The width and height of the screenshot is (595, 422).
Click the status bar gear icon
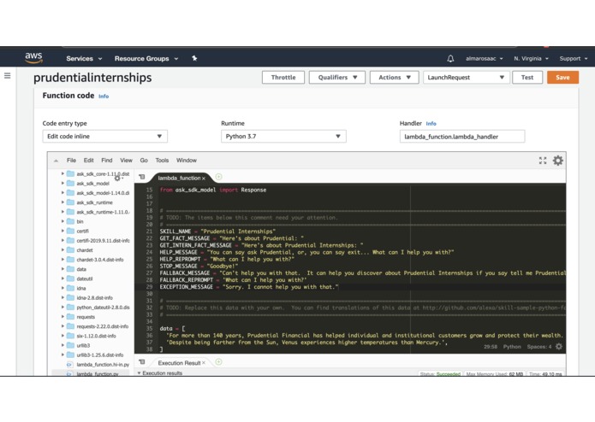559,346
